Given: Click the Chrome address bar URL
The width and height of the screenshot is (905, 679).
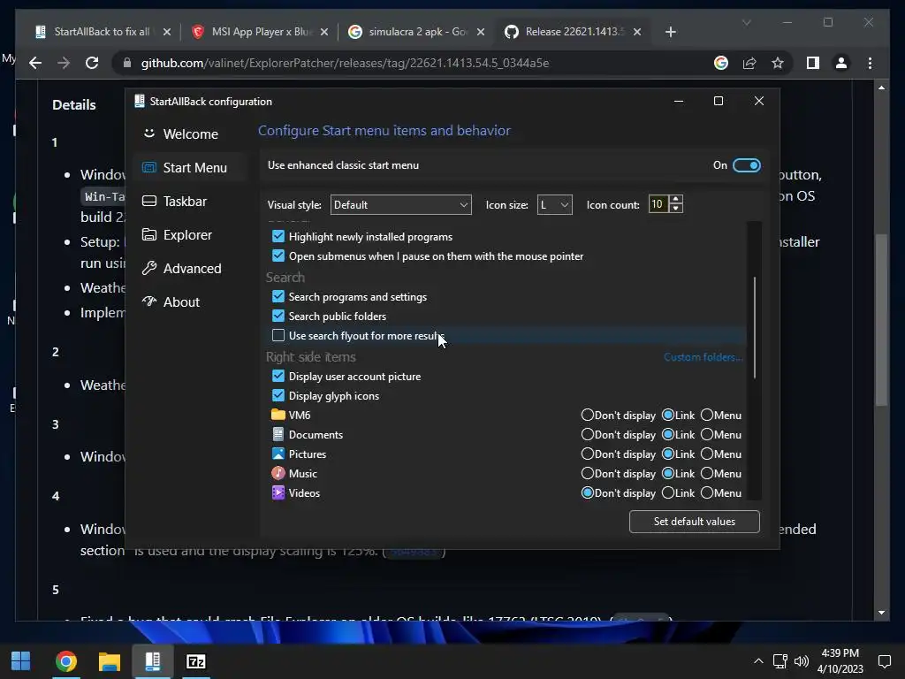Looking at the screenshot, I should click(346, 63).
